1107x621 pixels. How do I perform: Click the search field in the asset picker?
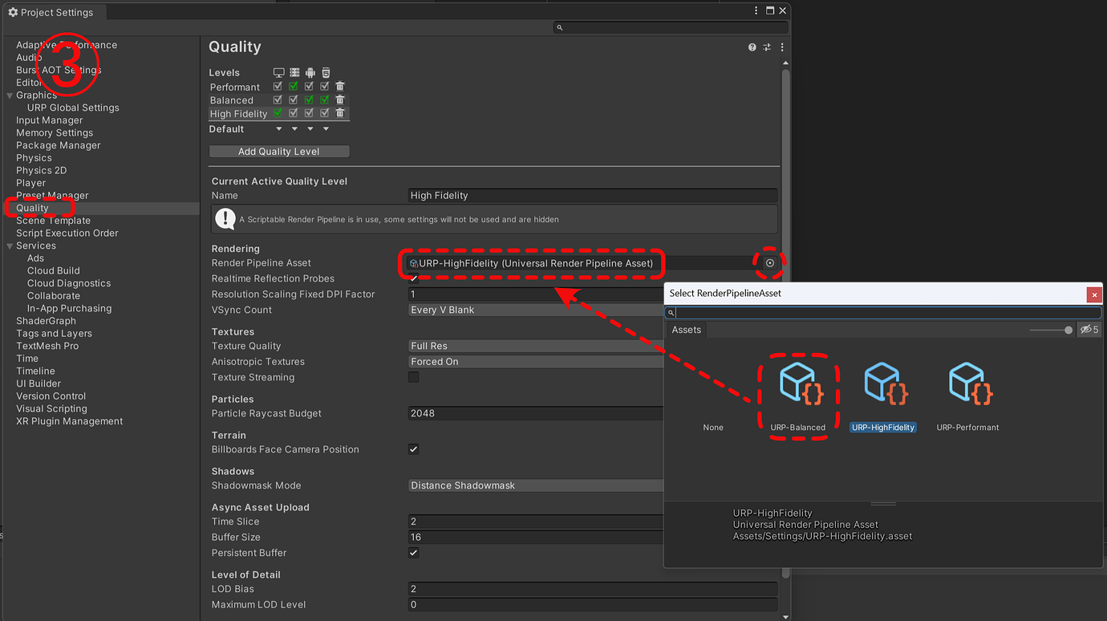click(882, 311)
